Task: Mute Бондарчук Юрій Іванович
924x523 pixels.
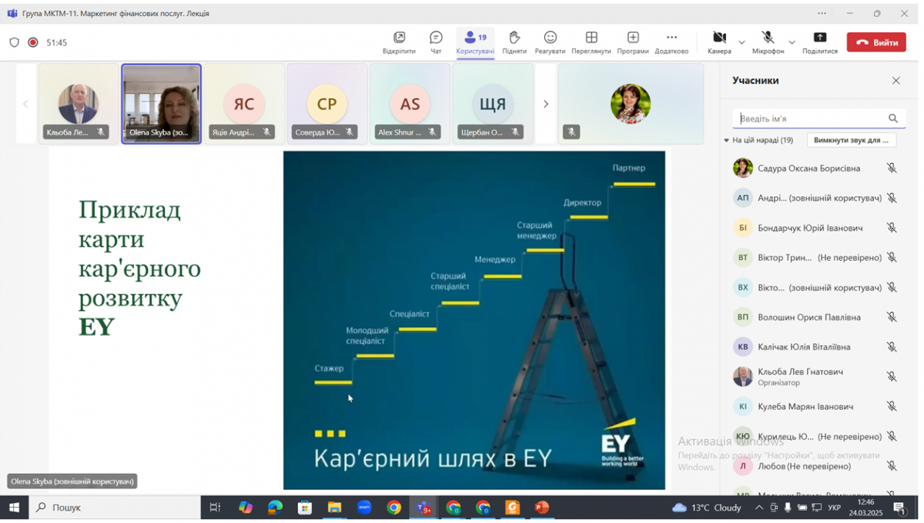Action: (892, 228)
